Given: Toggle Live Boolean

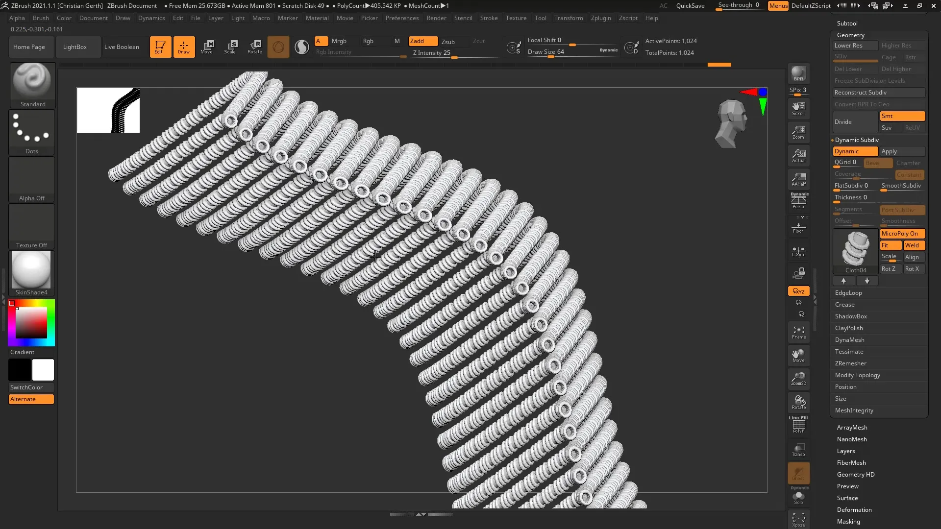Looking at the screenshot, I should pos(122,47).
